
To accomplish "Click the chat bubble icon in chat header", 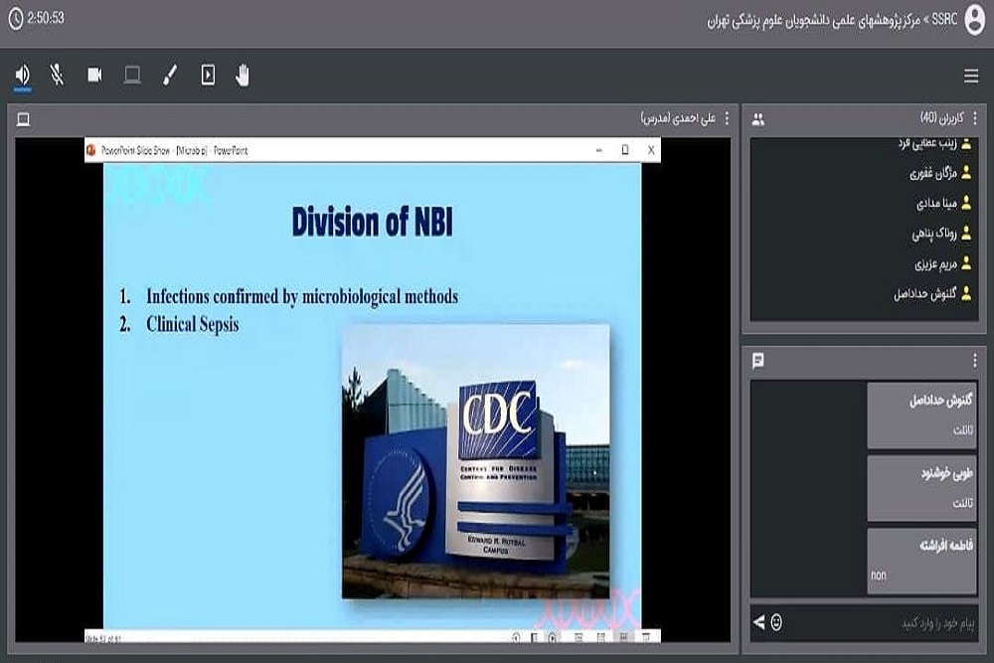I will [758, 360].
